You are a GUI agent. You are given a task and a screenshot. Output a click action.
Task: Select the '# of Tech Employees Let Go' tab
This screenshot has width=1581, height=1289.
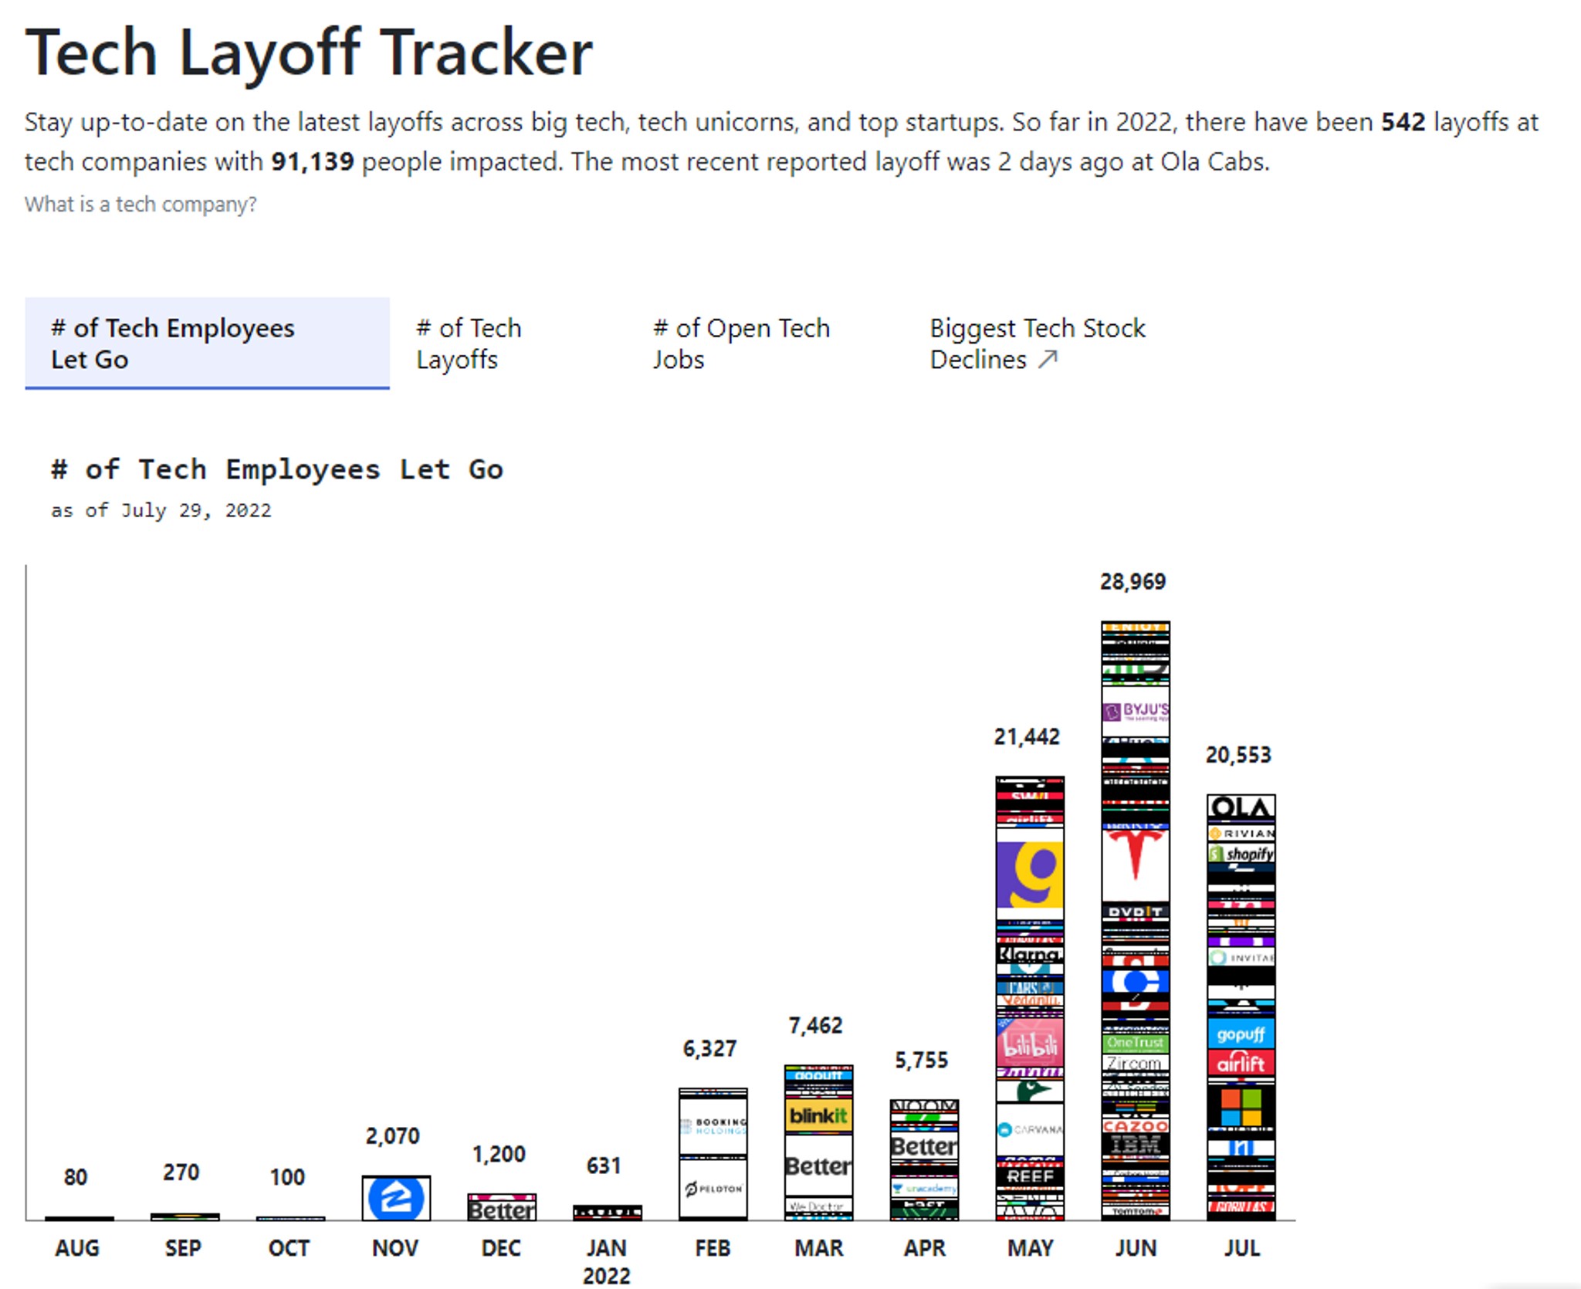pos(207,343)
